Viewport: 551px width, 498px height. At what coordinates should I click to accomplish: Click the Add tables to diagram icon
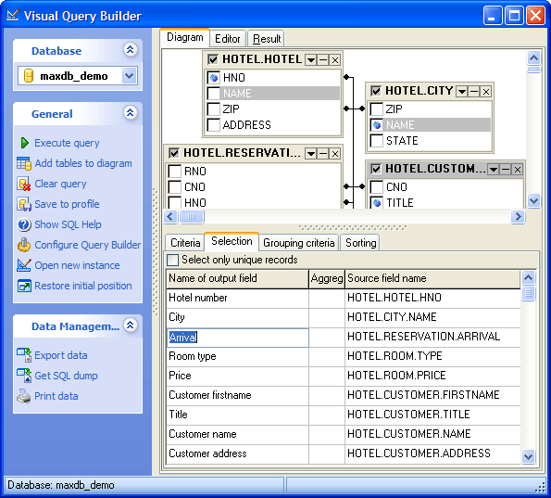point(24,163)
